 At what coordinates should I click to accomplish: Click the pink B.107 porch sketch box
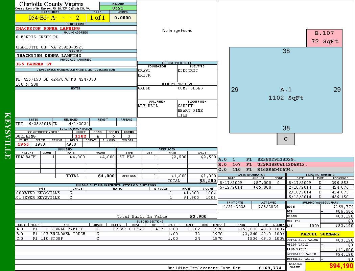point(324,38)
